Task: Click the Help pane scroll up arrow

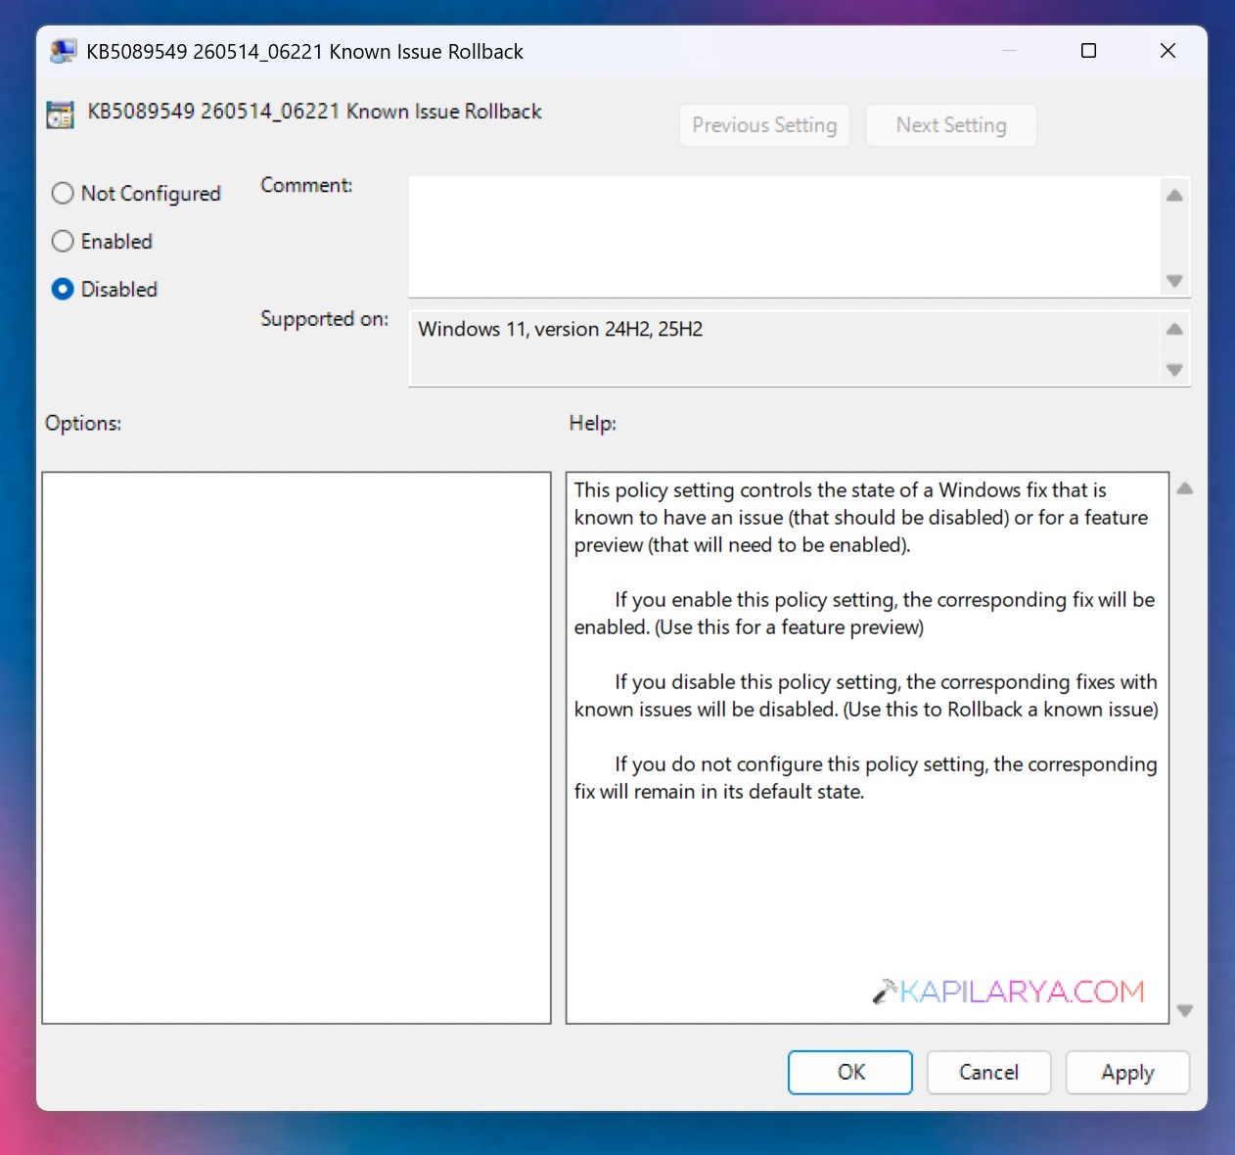Action: point(1184,487)
